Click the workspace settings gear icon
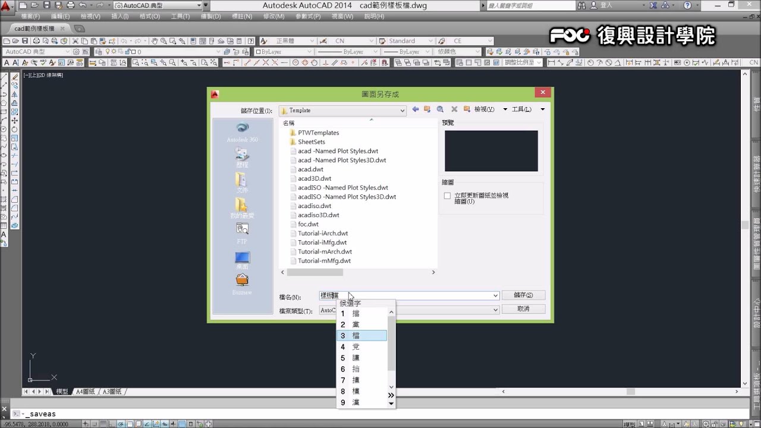Screen dimensions: 761x428 pos(76,52)
